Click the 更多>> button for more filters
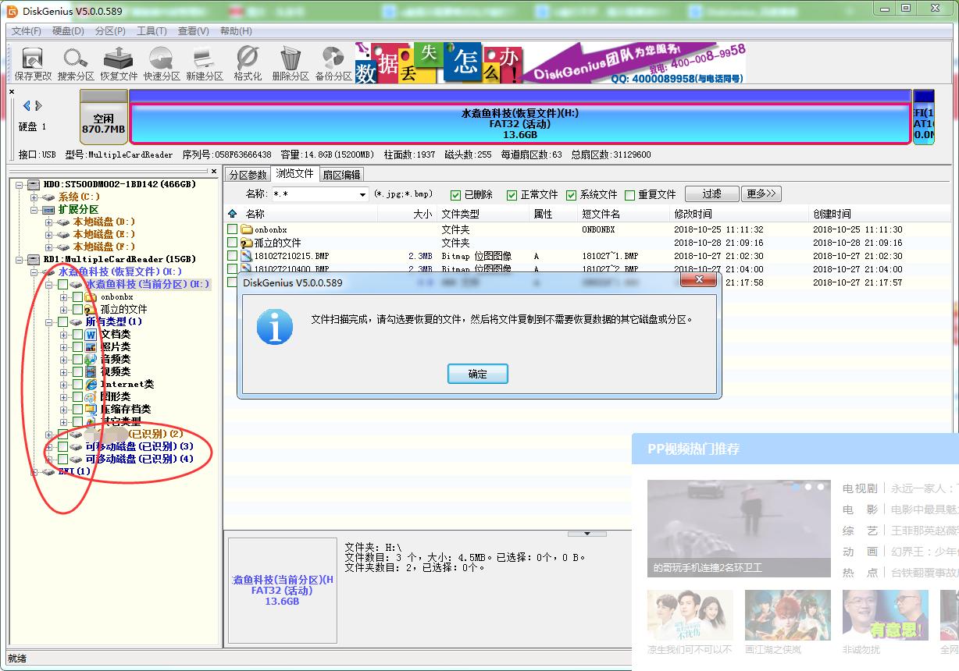Viewport: 959px width, 671px height. point(761,194)
